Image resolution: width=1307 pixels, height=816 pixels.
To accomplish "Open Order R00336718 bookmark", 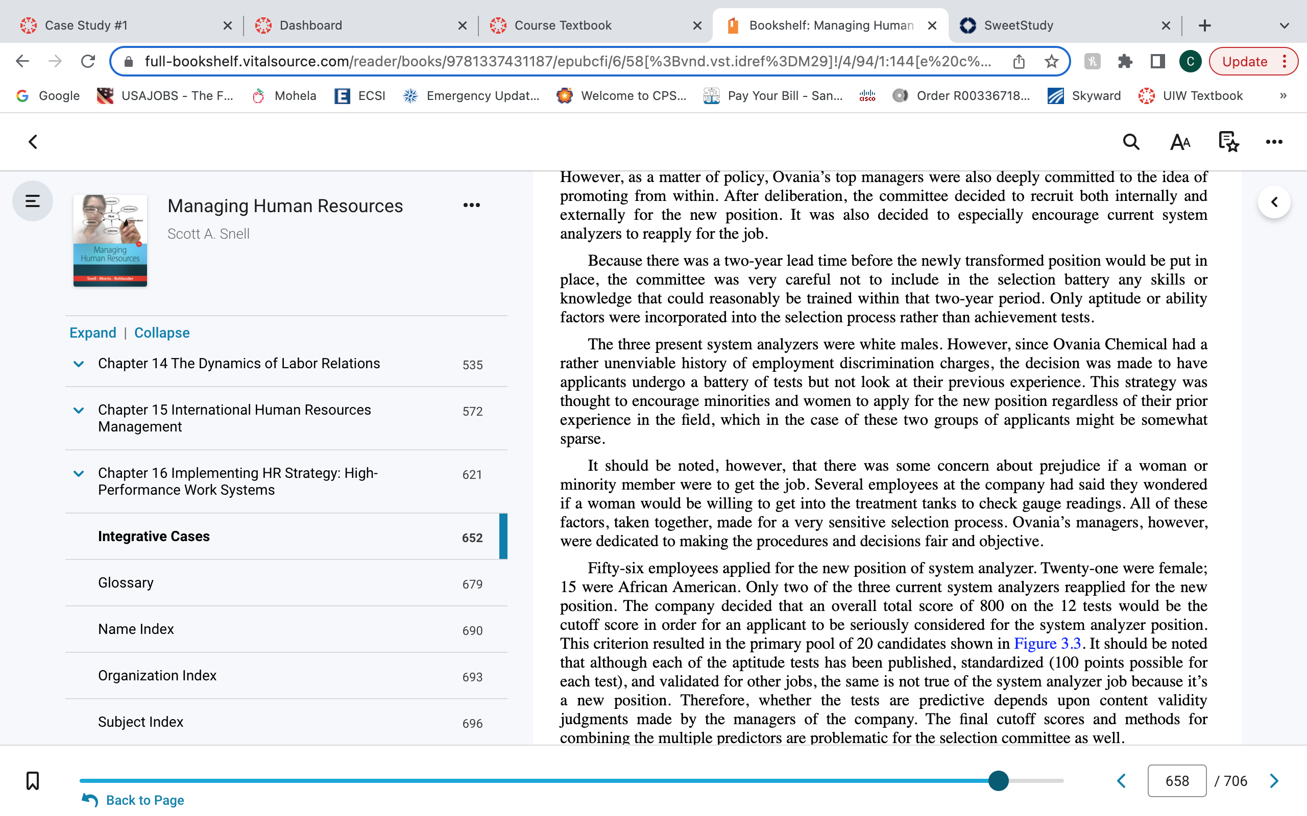I will [961, 95].
